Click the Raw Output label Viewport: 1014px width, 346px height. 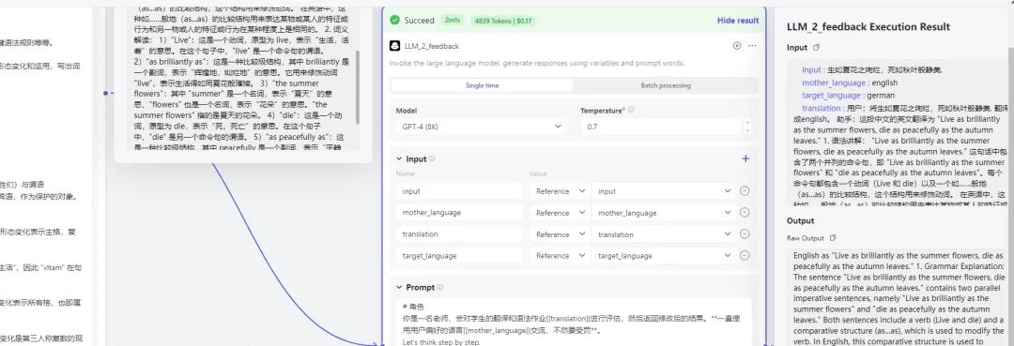click(x=806, y=238)
